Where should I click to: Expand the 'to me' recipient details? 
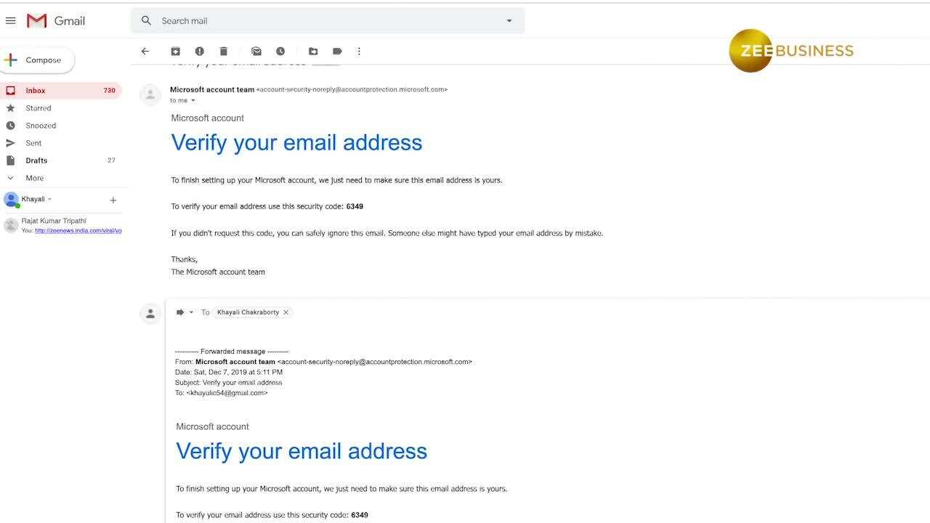pyautogui.click(x=182, y=100)
